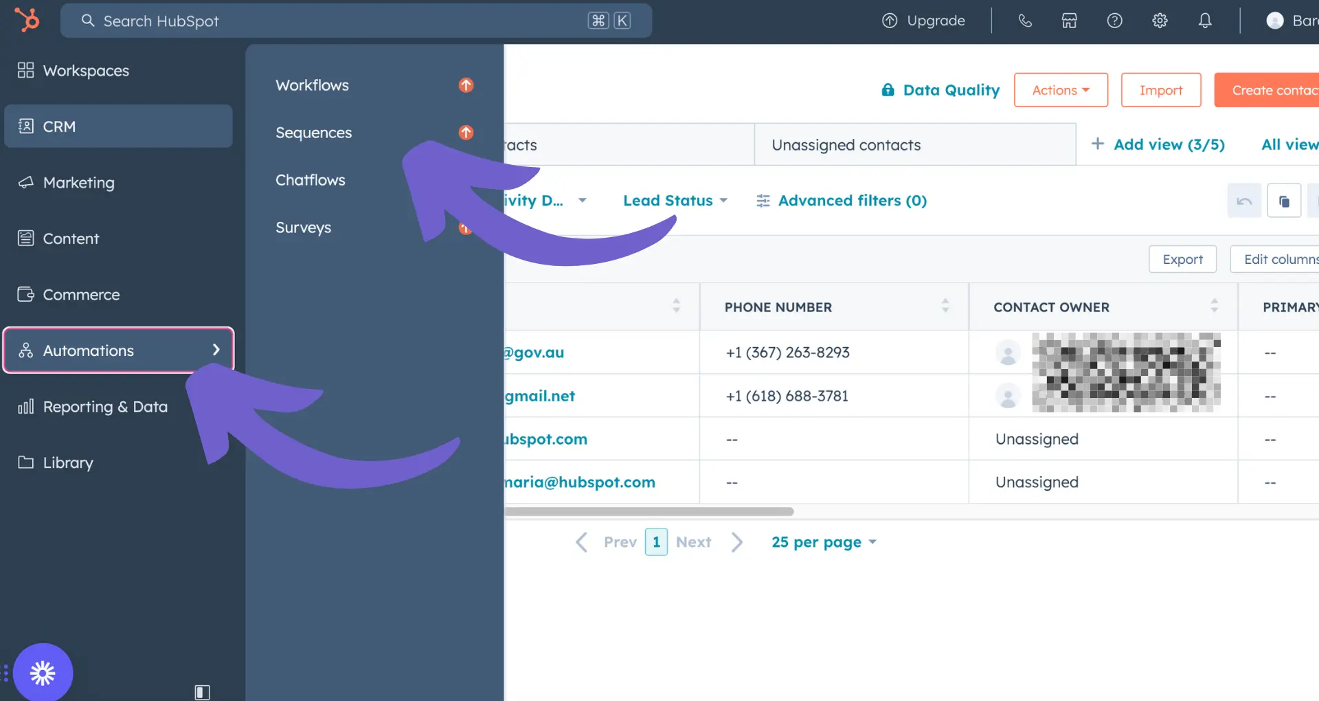Screen dimensions: 1319x701
Task: Click the Prev pagination link
Action: (620, 542)
